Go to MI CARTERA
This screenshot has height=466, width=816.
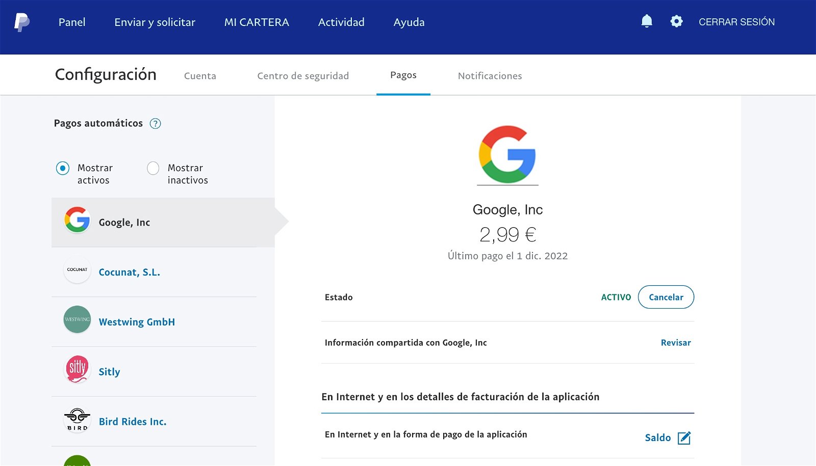(x=257, y=22)
